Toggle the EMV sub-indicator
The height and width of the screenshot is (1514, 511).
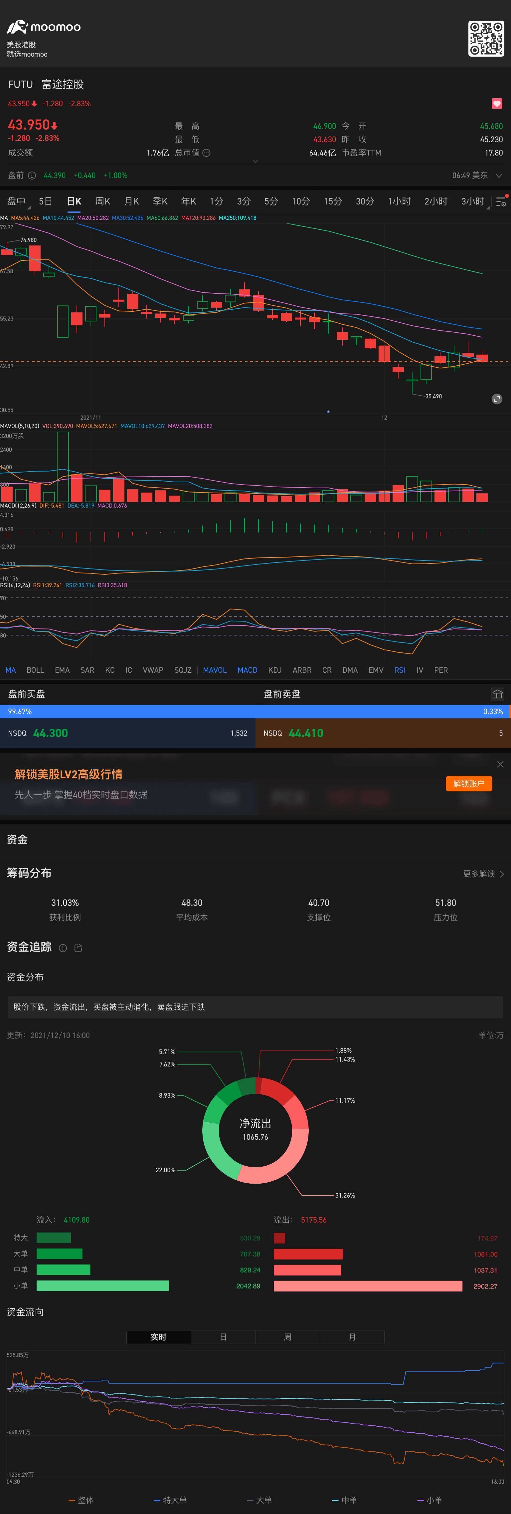point(376,670)
